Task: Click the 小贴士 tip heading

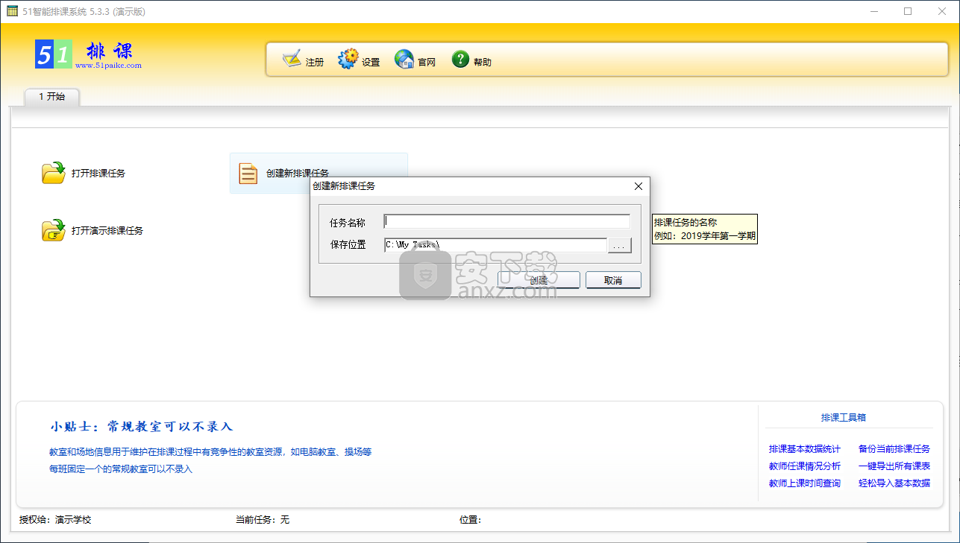Action: [x=142, y=427]
